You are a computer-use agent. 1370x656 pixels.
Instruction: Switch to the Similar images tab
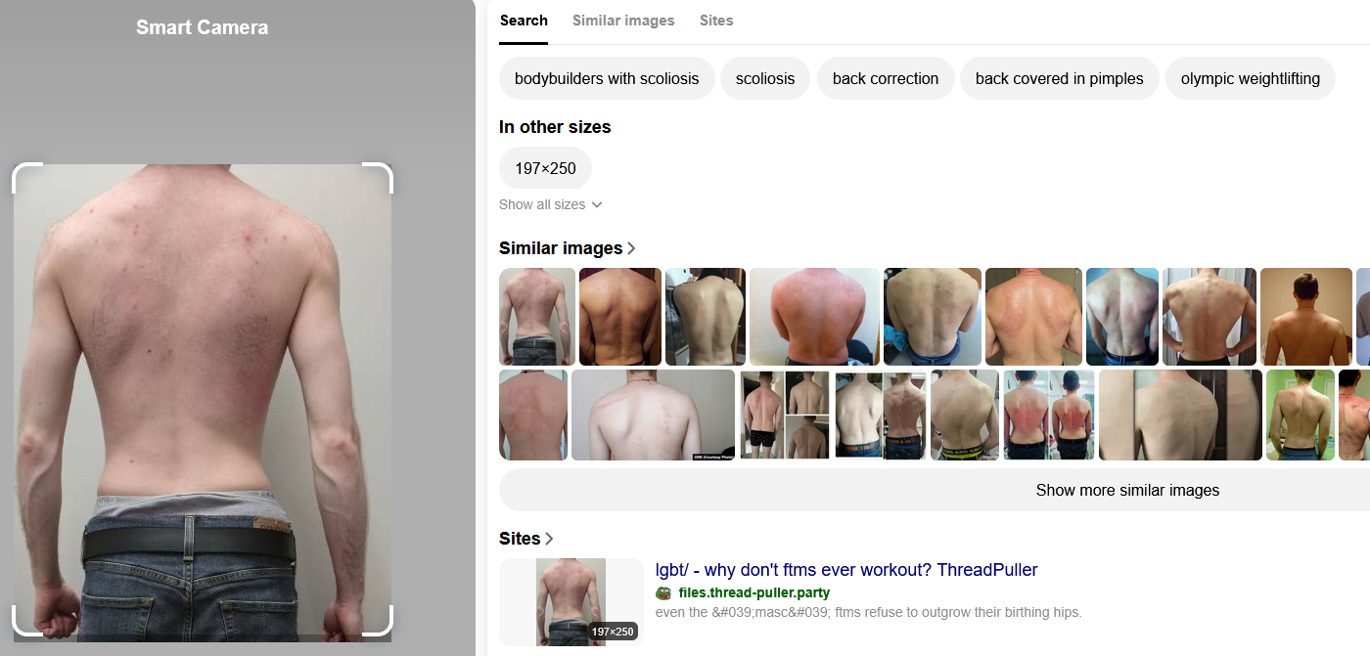pyautogui.click(x=623, y=21)
